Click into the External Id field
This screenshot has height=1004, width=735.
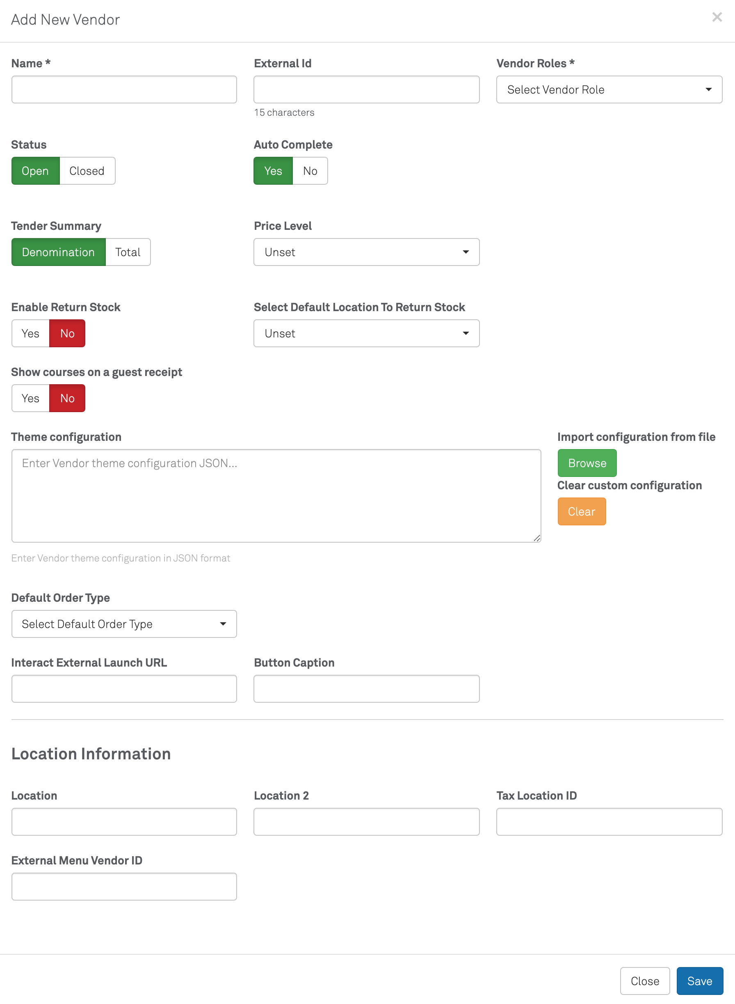pyautogui.click(x=366, y=90)
